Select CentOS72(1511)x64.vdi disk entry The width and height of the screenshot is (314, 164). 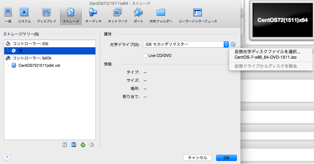(x=50, y=65)
